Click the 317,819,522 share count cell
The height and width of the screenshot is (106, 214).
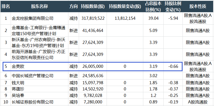pyautogui.click(x=93, y=18)
